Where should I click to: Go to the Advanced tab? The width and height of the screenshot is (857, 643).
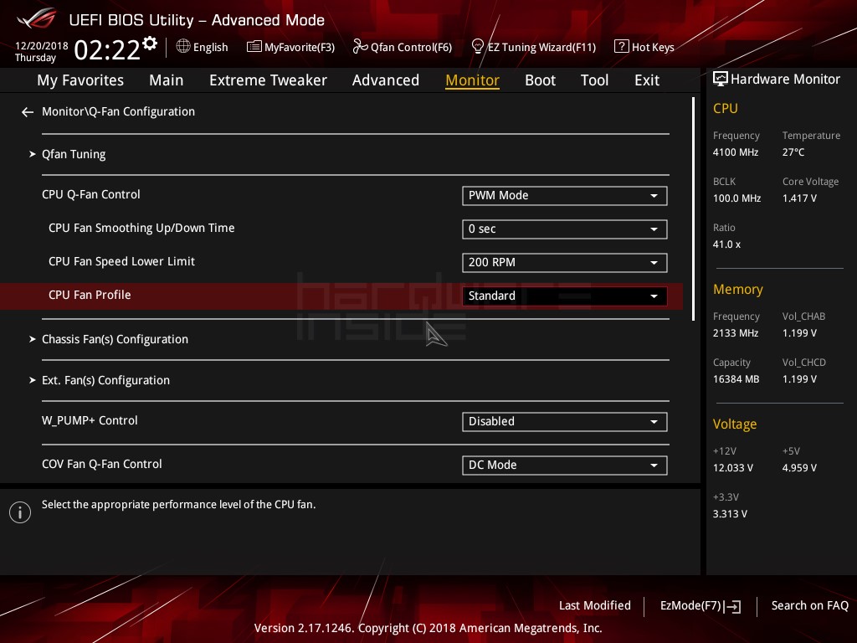[386, 80]
